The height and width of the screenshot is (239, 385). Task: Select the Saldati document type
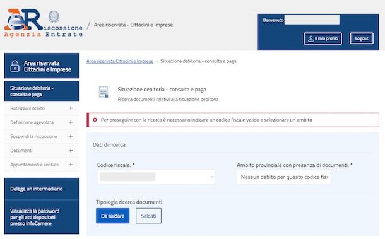pyautogui.click(x=148, y=216)
